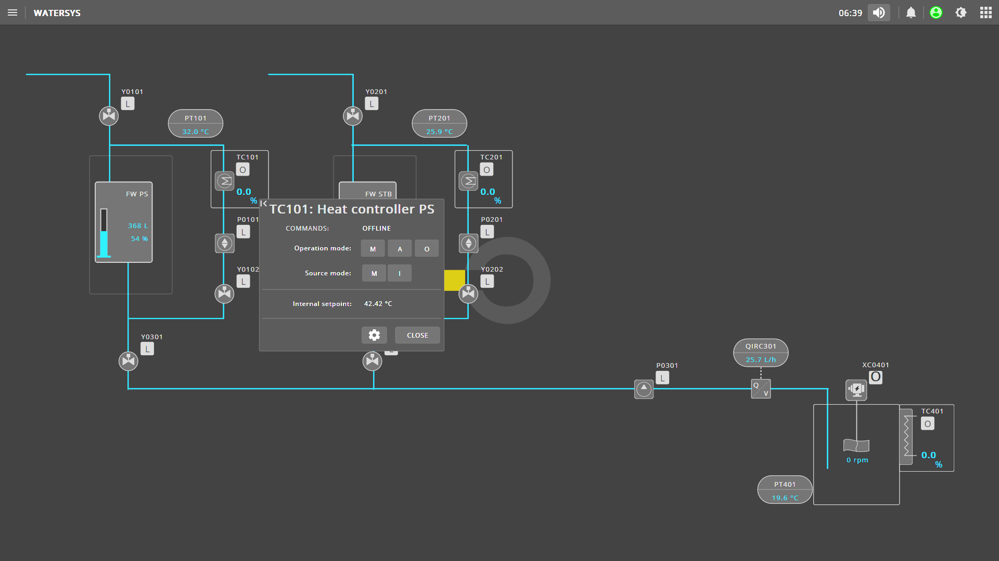Image resolution: width=999 pixels, height=561 pixels.
Task: Click the yellow indicator square
Action: coord(454,280)
